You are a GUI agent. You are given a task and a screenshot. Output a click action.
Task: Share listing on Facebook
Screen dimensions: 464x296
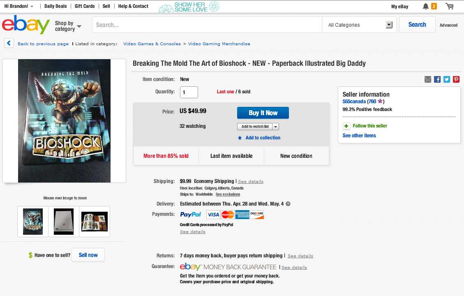[437, 79]
